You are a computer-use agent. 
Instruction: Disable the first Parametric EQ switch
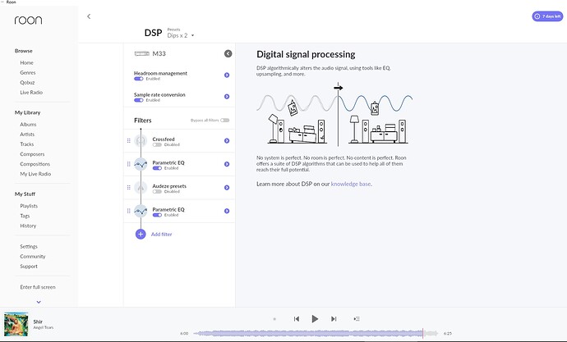coord(157,168)
